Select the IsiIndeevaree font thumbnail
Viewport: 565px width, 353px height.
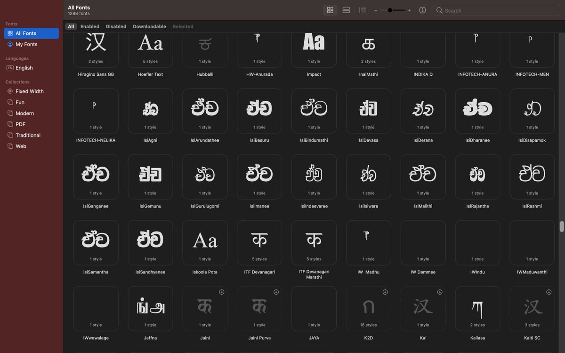click(314, 177)
